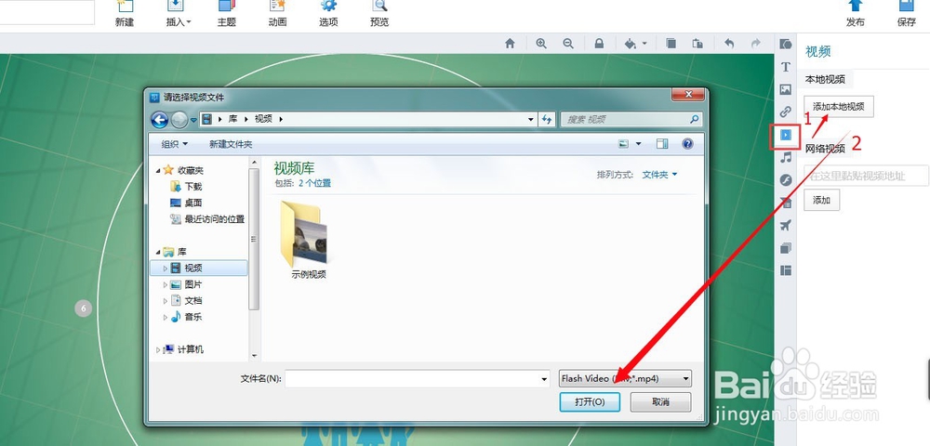This screenshot has height=446, width=930.
Task: Select the video tool in sidebar
Action: 785,135
